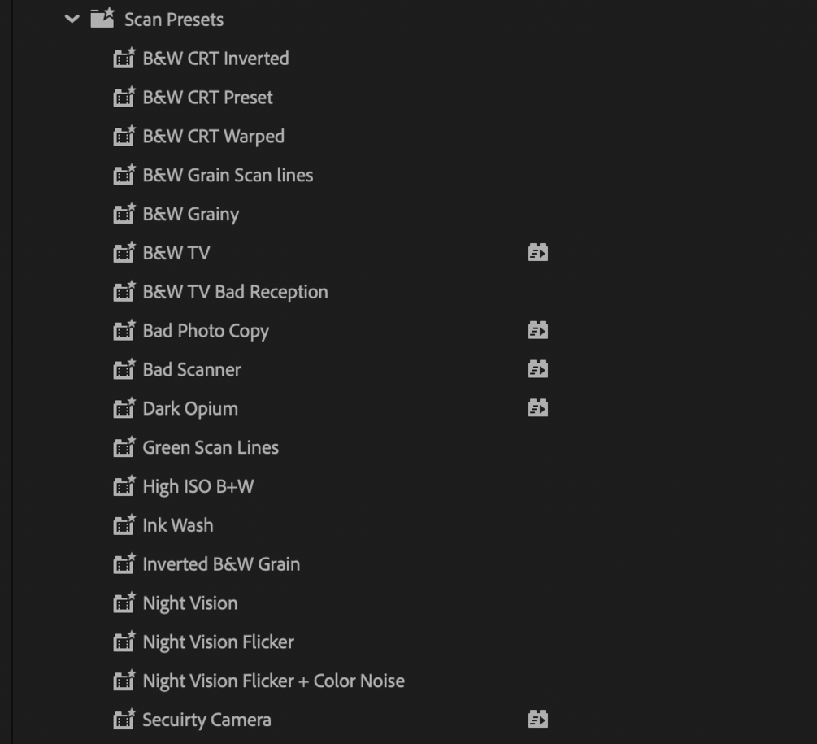Collapse the Scan Presets folder
The height and width of the screenshot is (744, 817).
coord(72,19)
